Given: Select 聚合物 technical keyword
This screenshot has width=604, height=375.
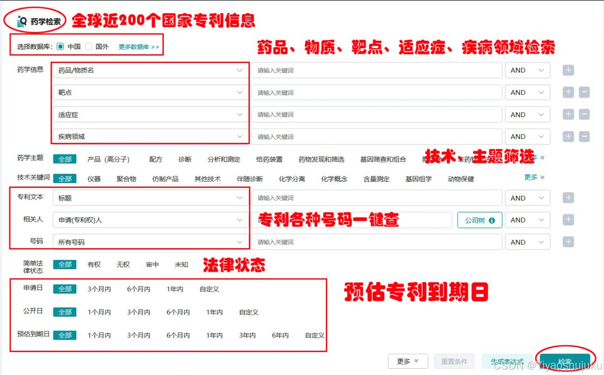Looking at the screenshot, I should coord(126,179).
